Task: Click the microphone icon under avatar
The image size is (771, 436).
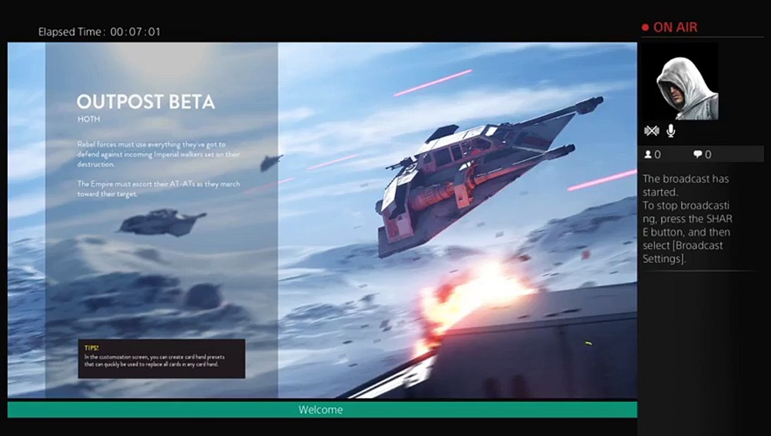Action: pos(671,131)
